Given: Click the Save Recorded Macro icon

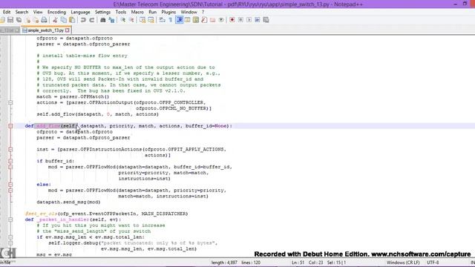Looking at the screenshot, I should point(266,20).
